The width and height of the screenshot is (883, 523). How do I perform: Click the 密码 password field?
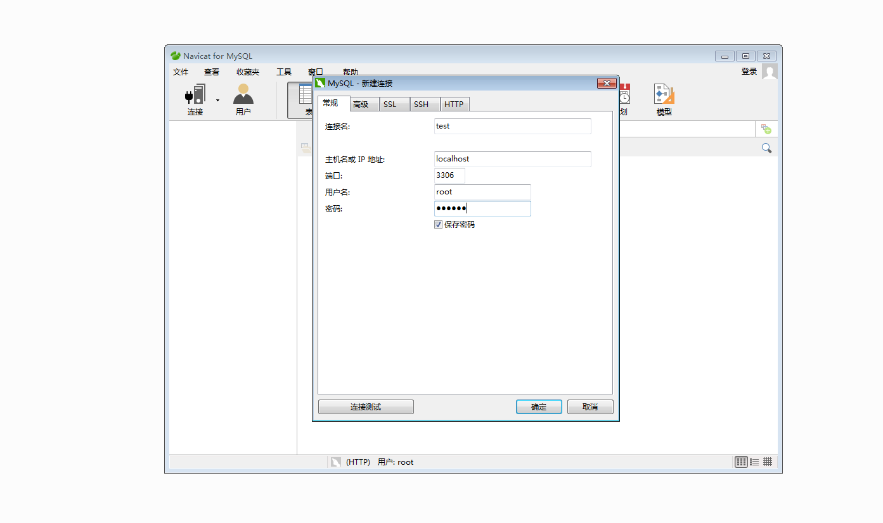point(482,208)
